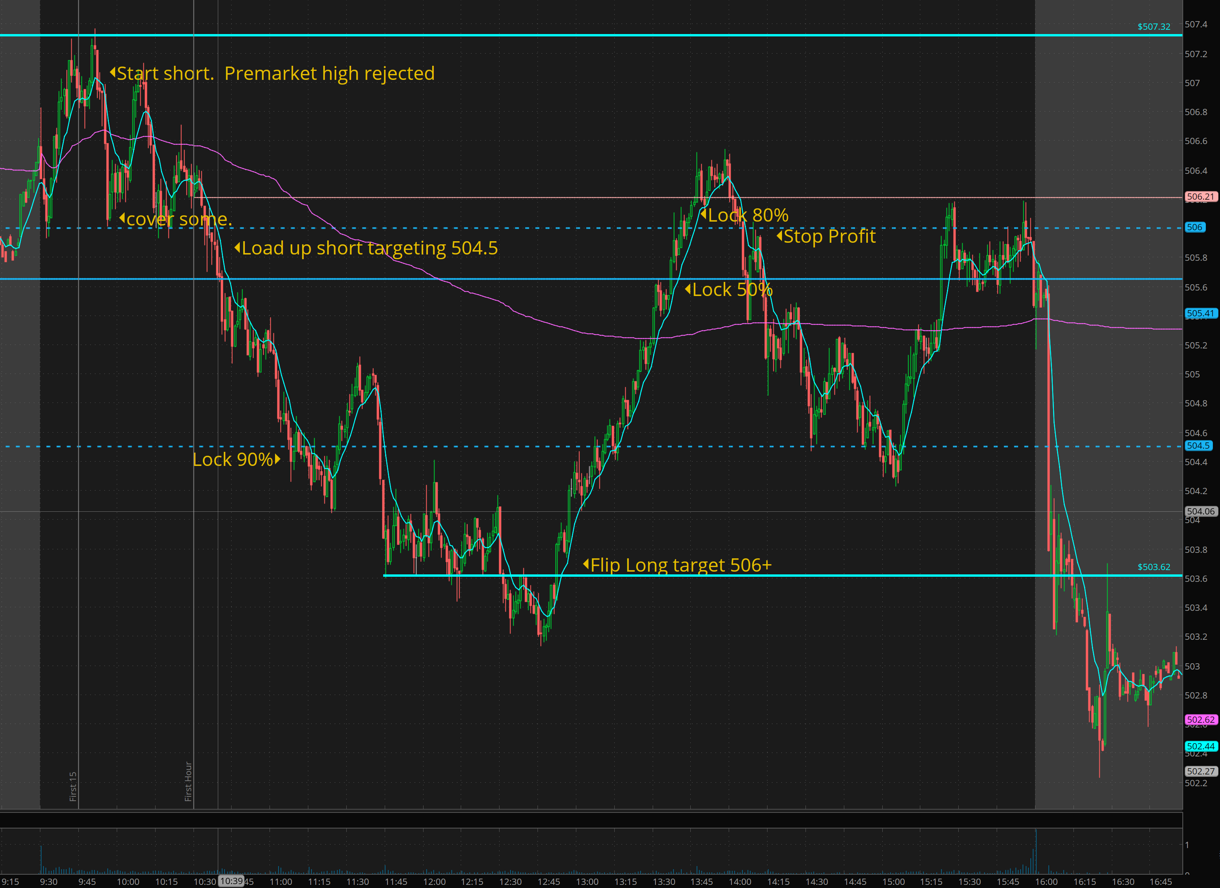Viewport: 1220px width, 888px height.
Task: Click the $503.62 support line label
Action: pyautogui.click(x=1153, y=567)
